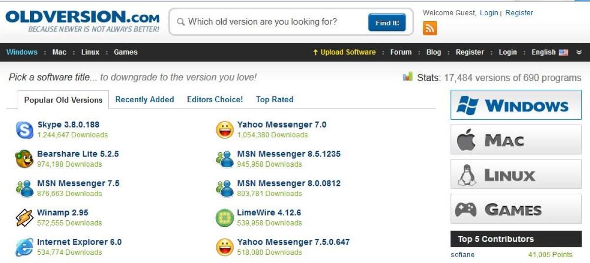
Task: Open the Internet Explorer 6.0 link
Action: click(x=79, y=242)
